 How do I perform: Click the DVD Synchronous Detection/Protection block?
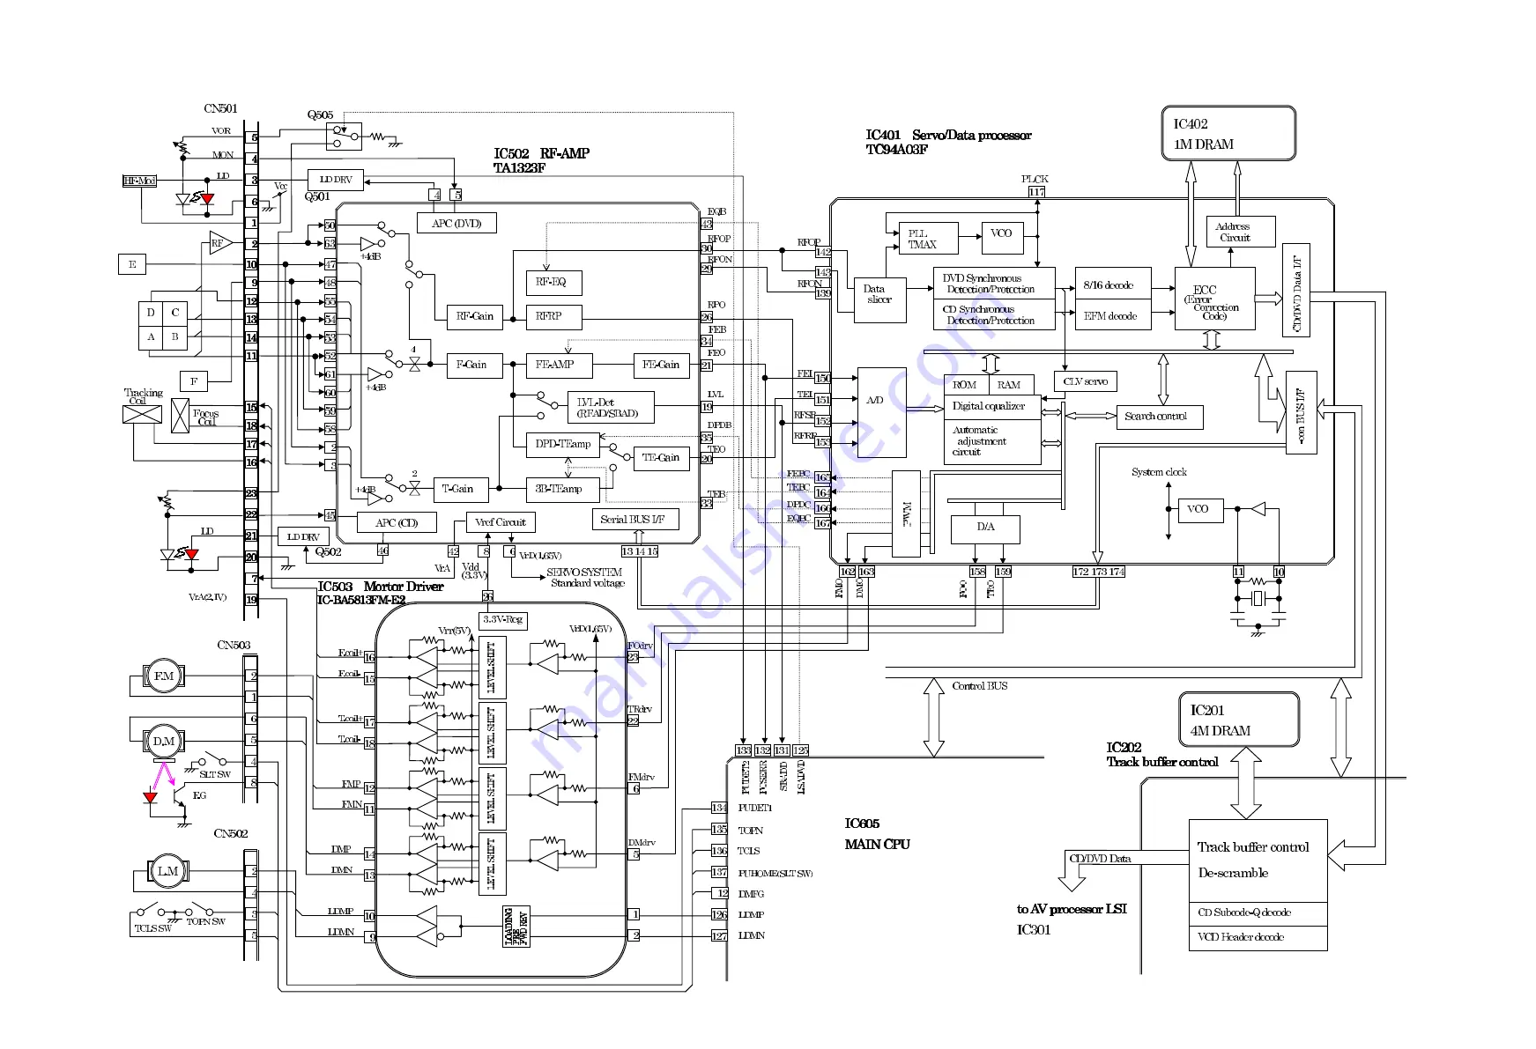click(x=993, y=284)
